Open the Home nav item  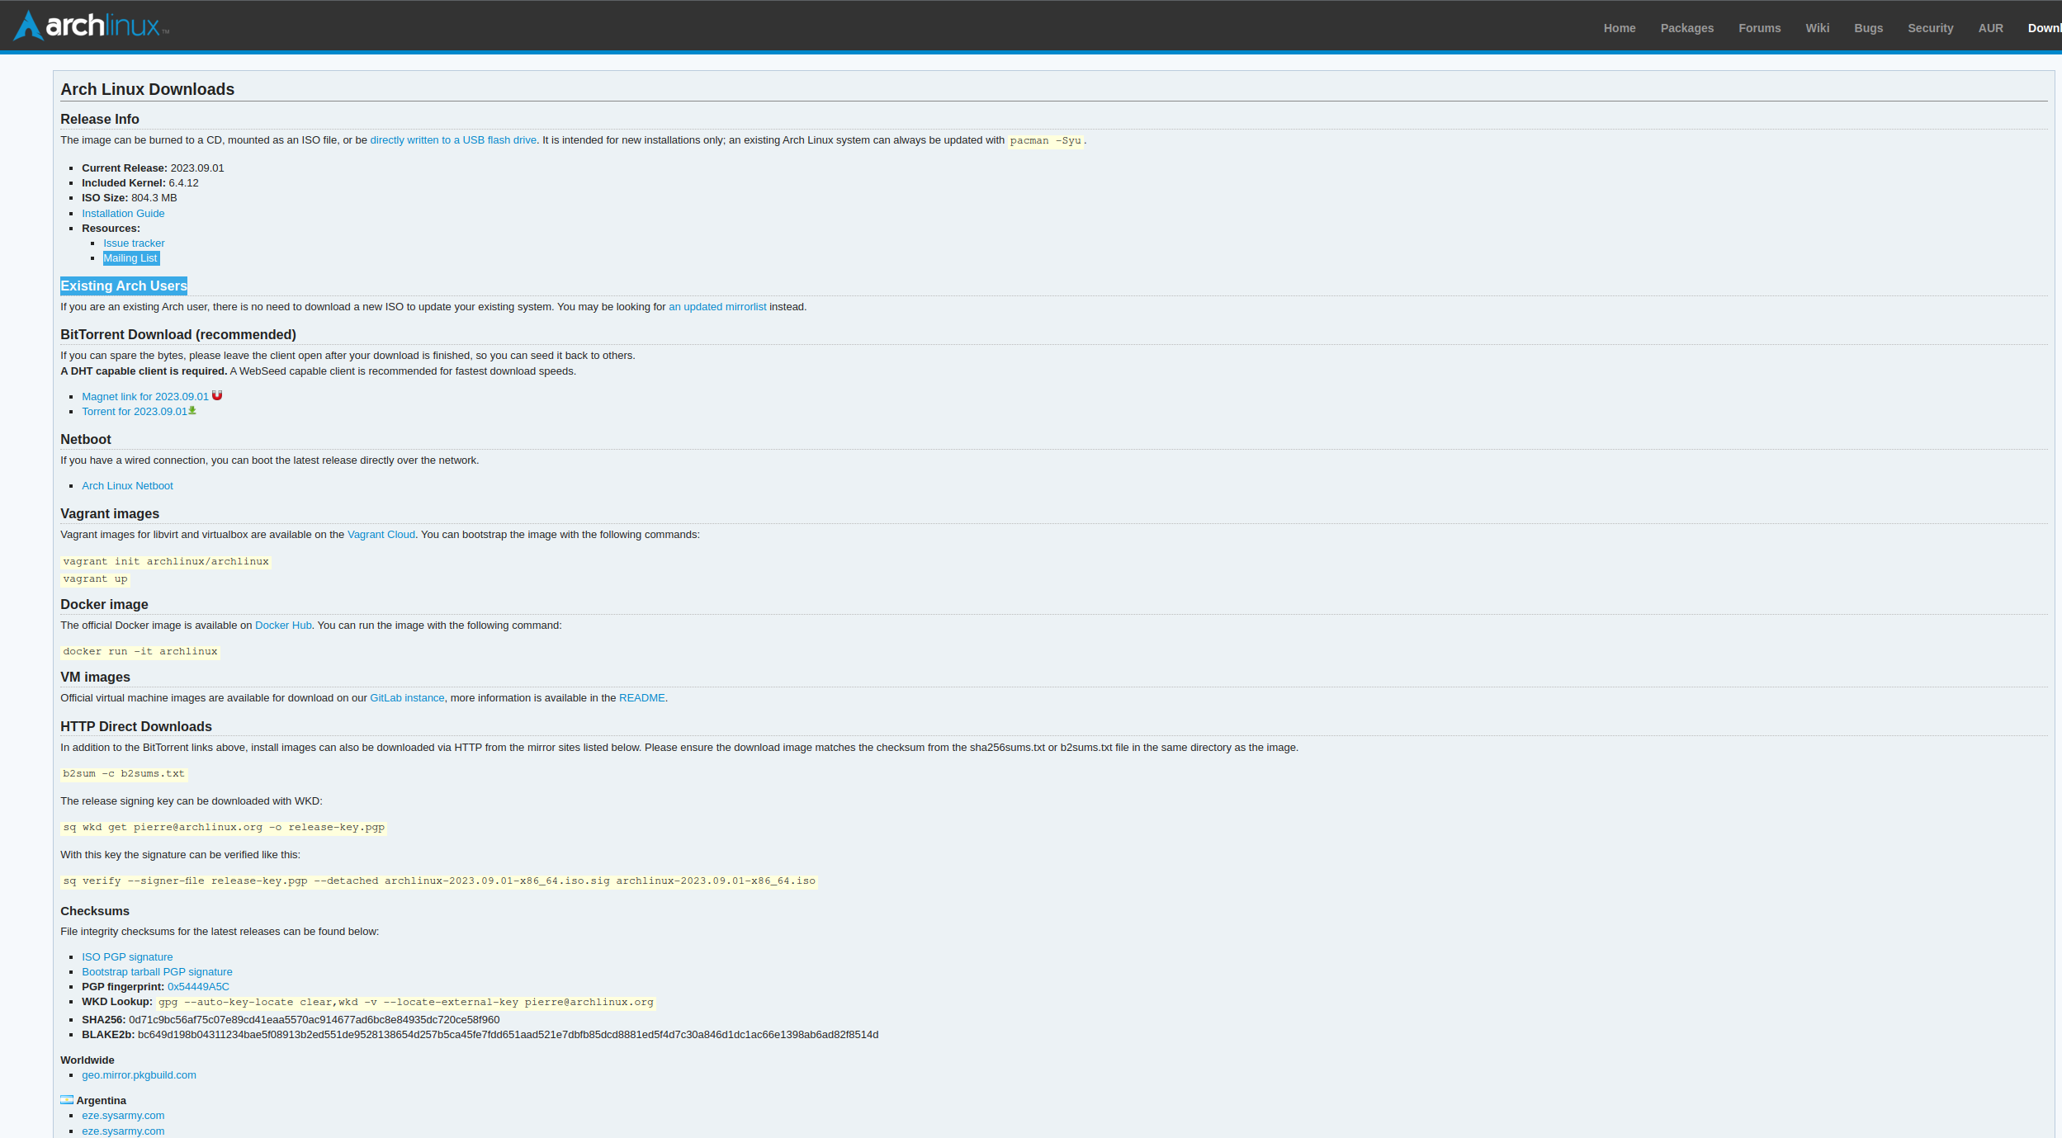tap(1619, 28)
